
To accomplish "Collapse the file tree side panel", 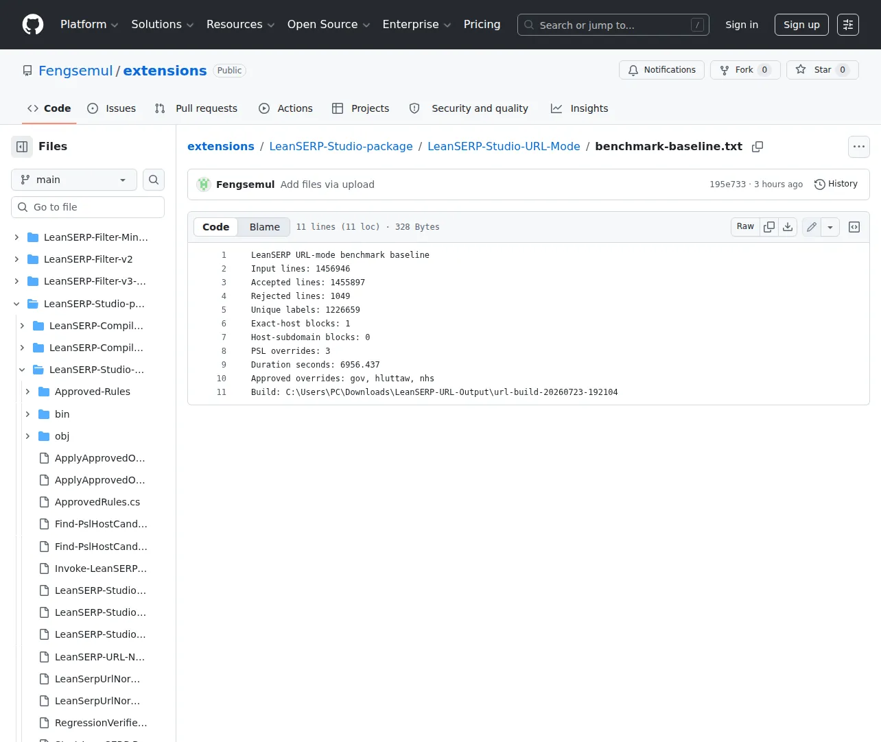I will click(22, 147).
